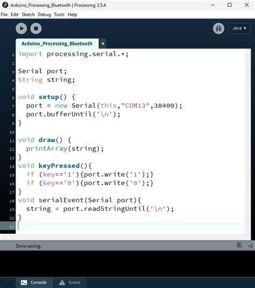Click the copy-to-clipboard status icon
Image resolution: width=255 pixels, height=288 pixels.
(x=239, y=245)
